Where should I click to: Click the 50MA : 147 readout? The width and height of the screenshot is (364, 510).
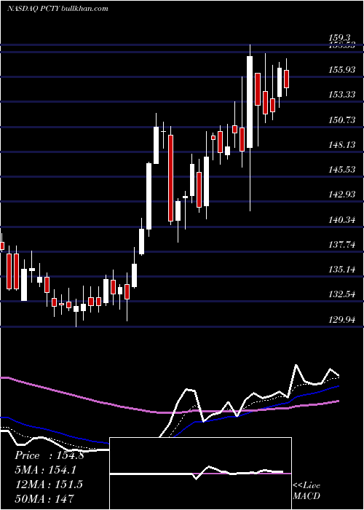[x=44, y=498]
